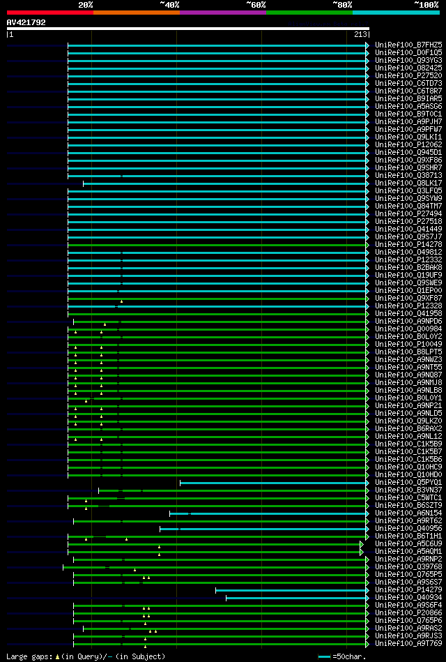Click the UniRef100_B8LPT5 label
This screenshot has width=446, height=662.
(x=408, y=352)
